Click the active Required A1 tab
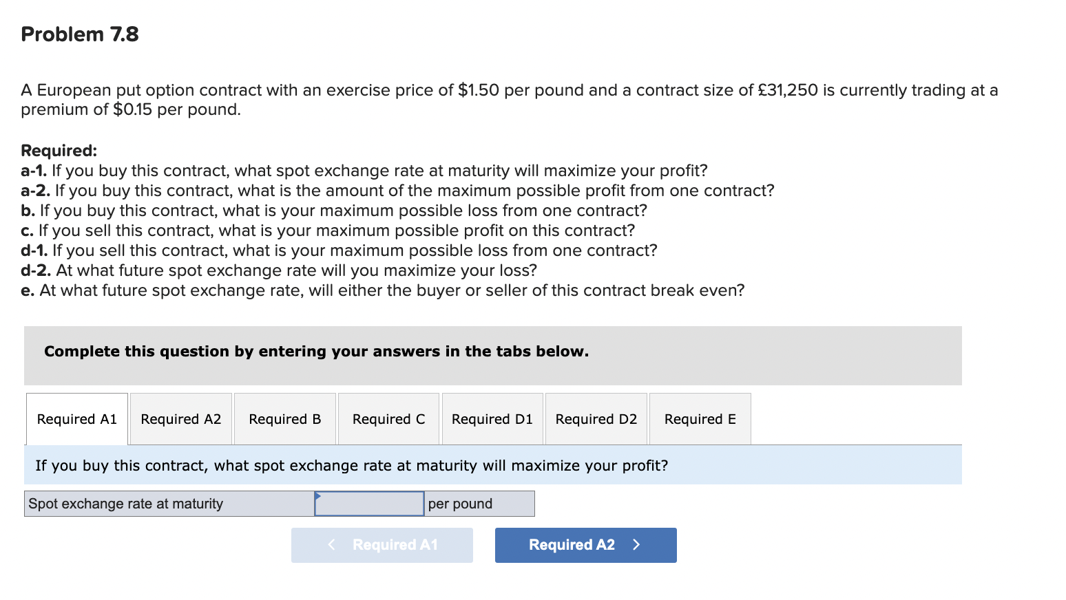The width and height of the screenshot is (1066, 600). (76, 418)
